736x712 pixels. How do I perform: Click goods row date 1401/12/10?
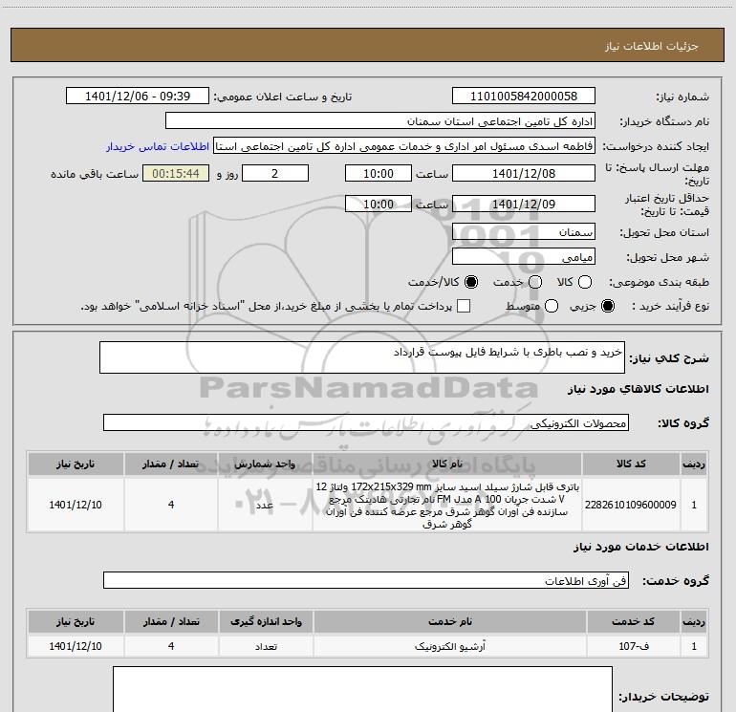click(x=76, y=505)
